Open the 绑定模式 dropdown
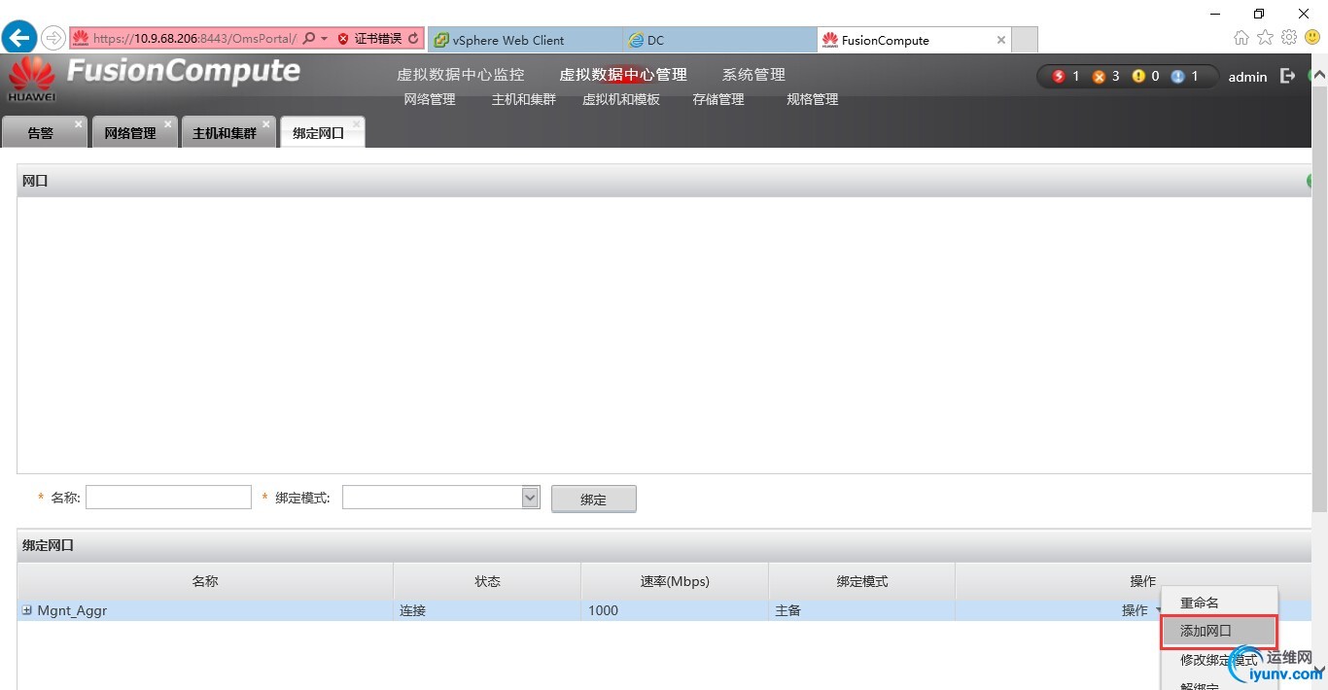The width and height of the screenshot is (1328, 690). 440,498
